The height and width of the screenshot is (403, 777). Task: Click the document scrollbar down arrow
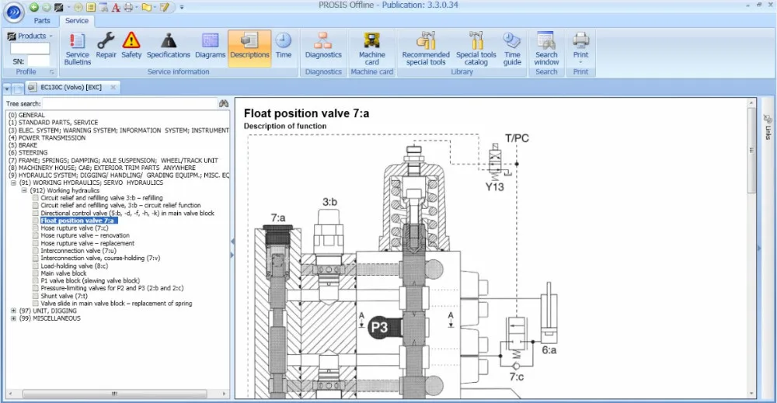(751, 394)
